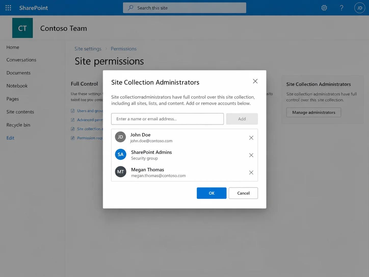Select the SharePoint Admins name text

point(151,152)
